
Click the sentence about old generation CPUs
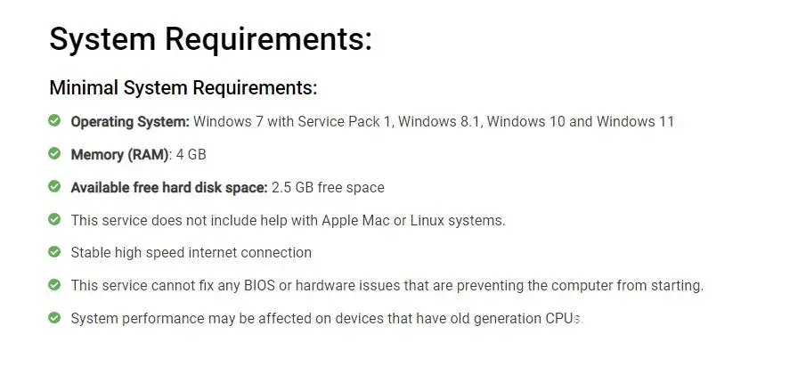pos(326,318)
